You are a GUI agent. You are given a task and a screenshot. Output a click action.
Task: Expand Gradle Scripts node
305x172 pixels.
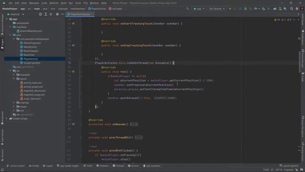7,118
